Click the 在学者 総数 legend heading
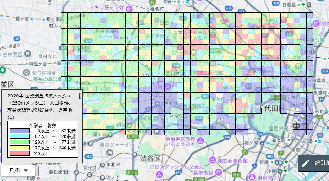 coord(43,126)
